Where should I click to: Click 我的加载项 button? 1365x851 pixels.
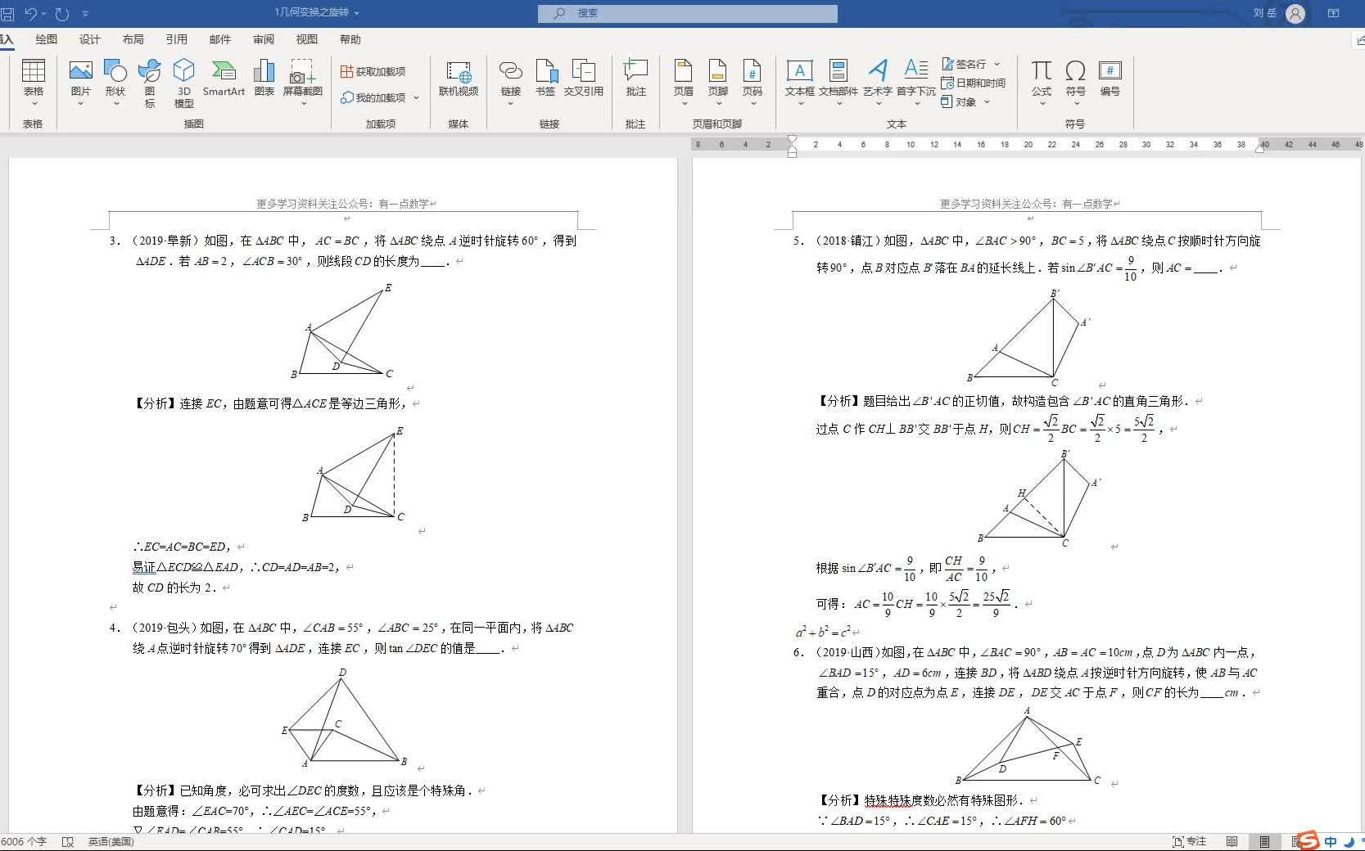373,97
